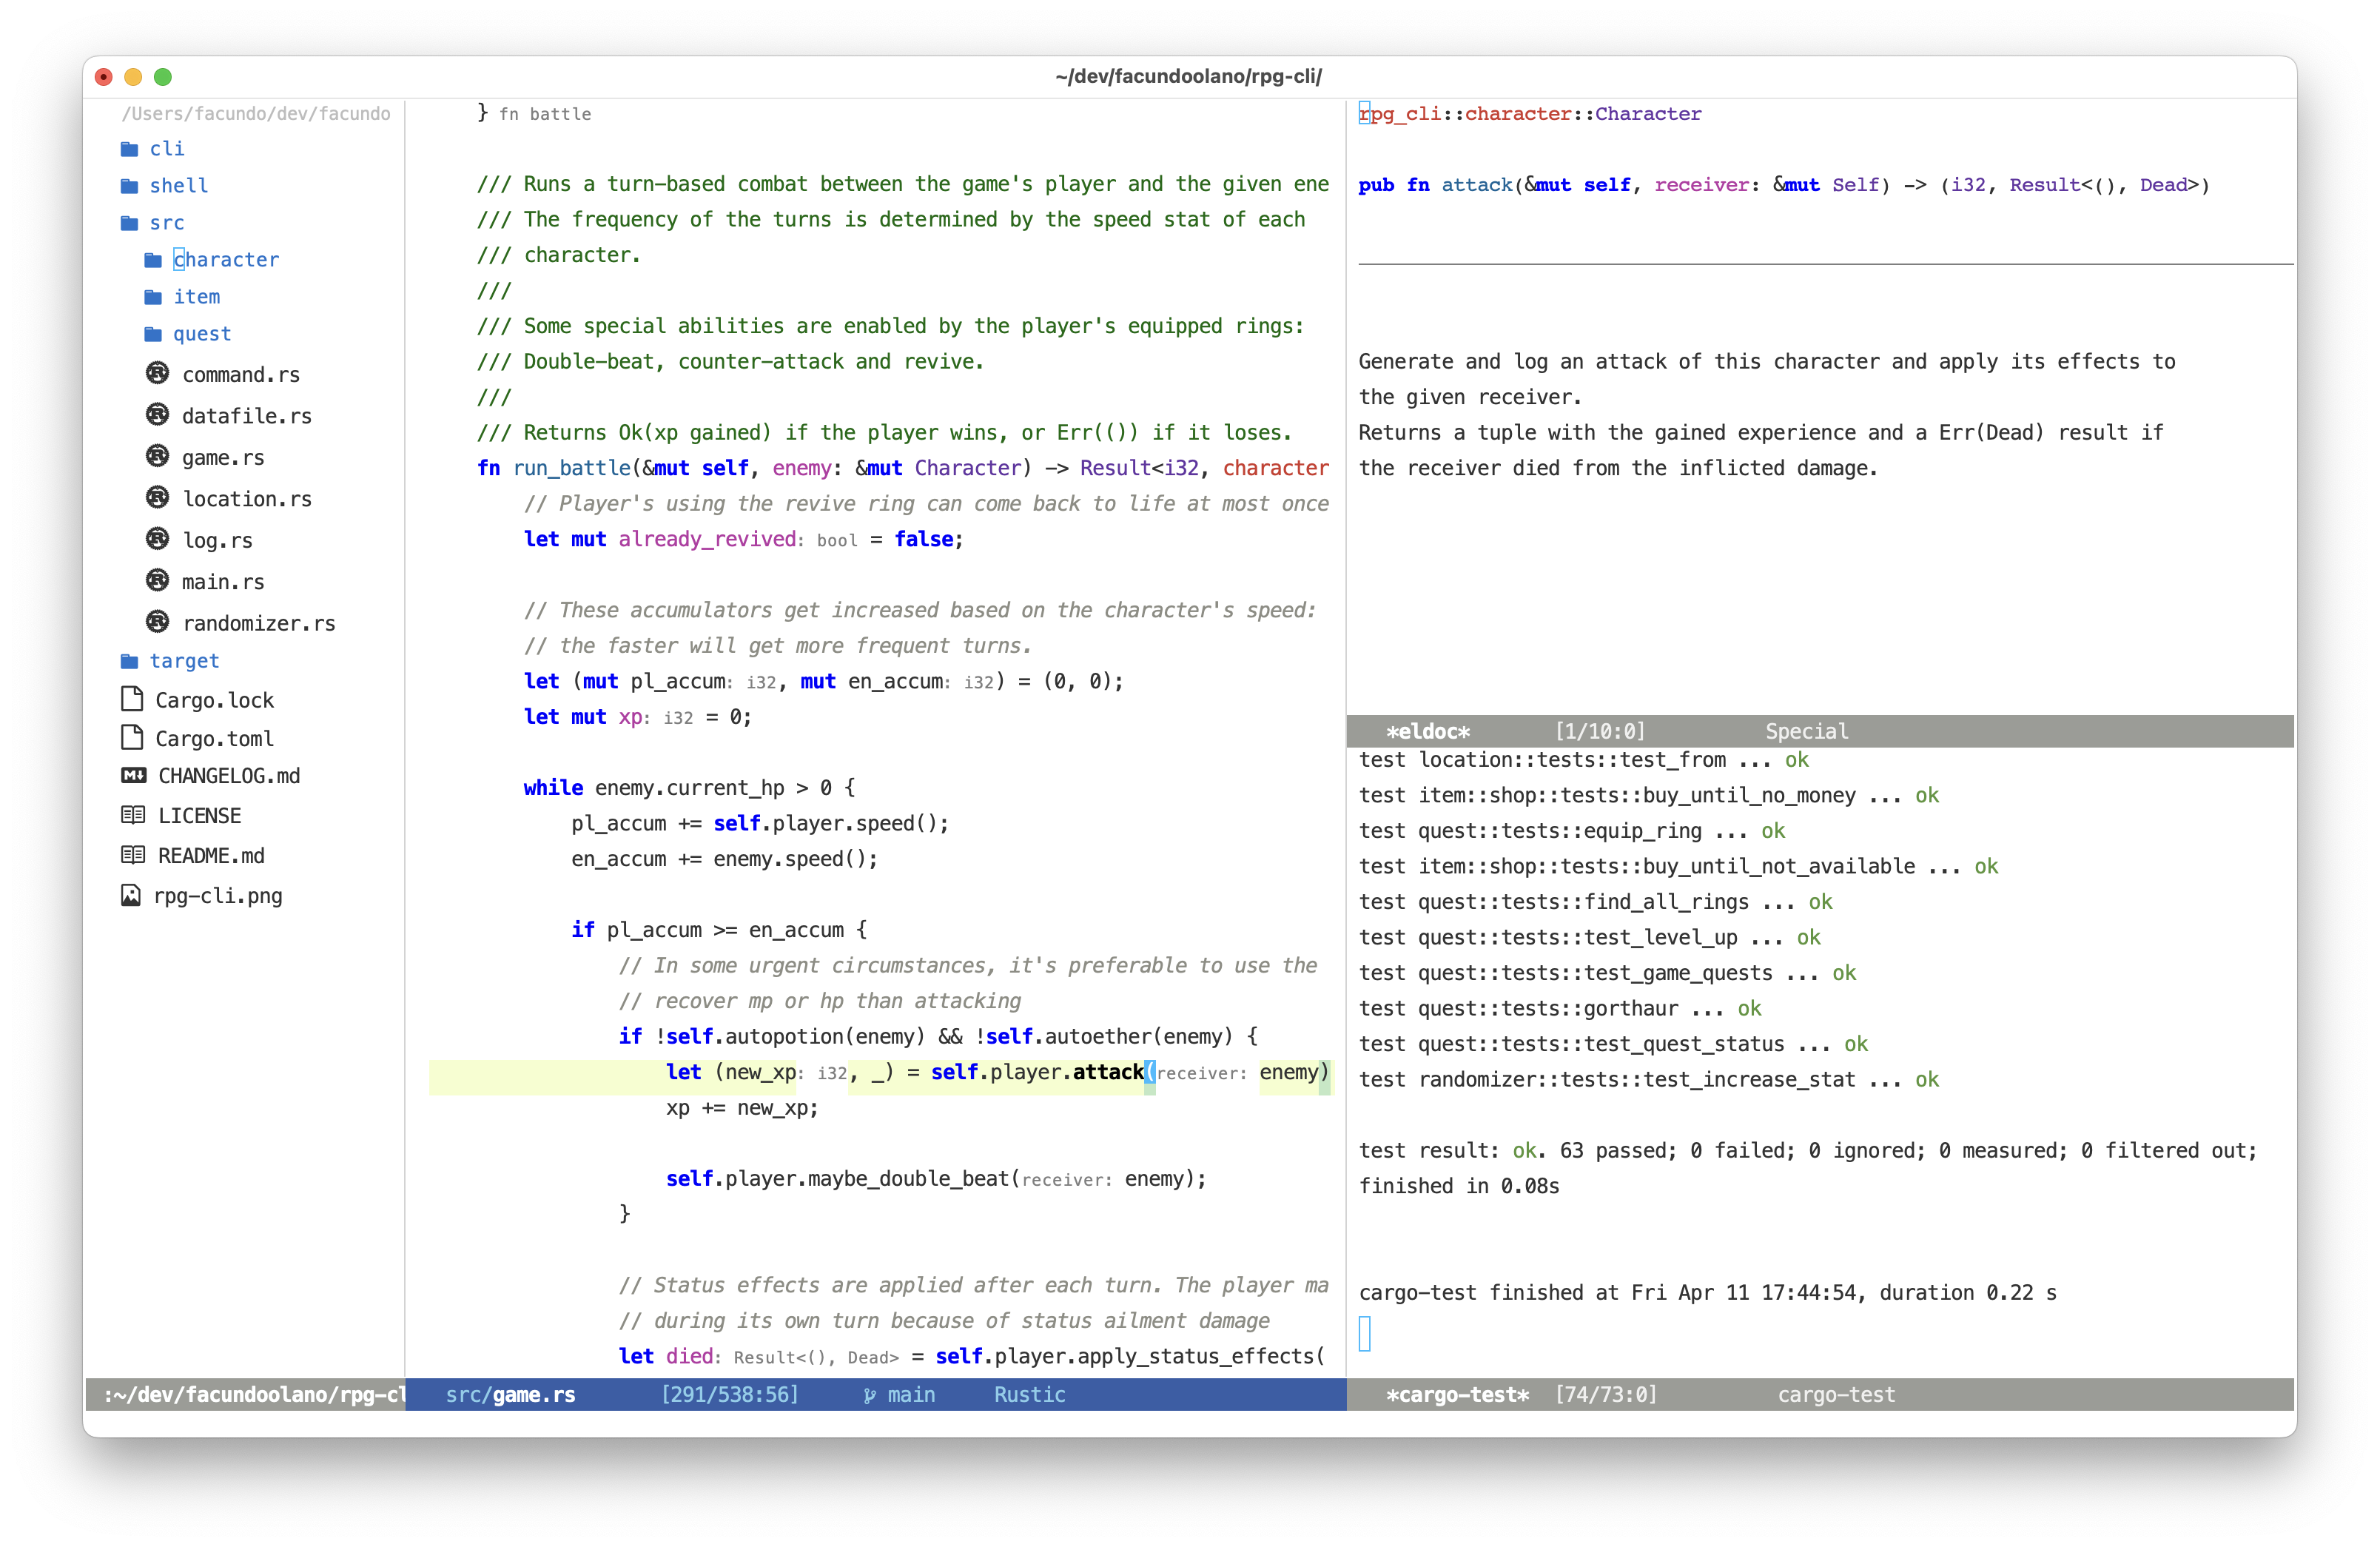Viewport: 2380px width, 1547px height.
Task: Open the quest folder in sidebar
Action: (x=201, y=334)
